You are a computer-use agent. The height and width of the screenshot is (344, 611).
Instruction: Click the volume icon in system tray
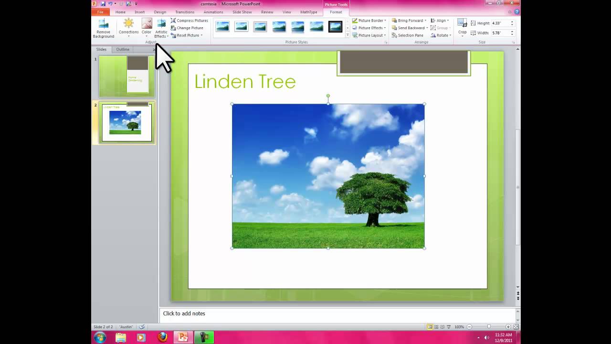tap(487, 337)
